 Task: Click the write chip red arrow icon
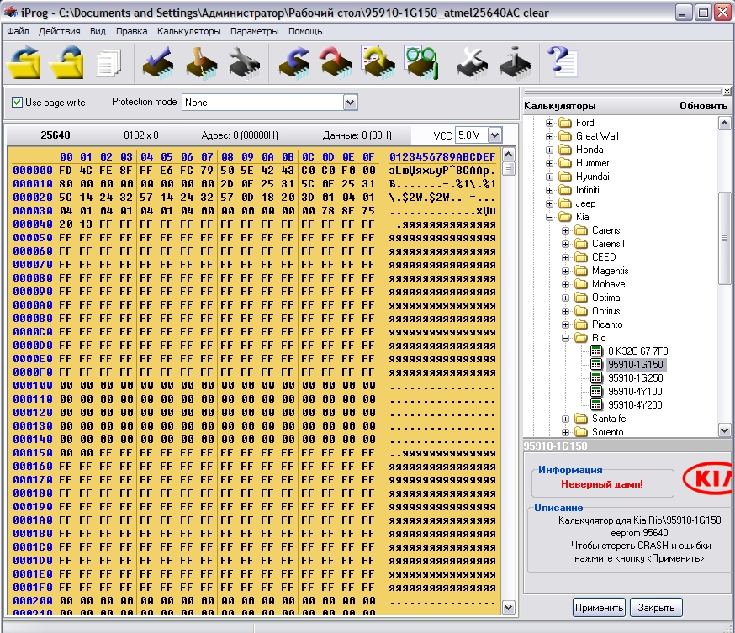pyautogui.click(x=336, y=63)
